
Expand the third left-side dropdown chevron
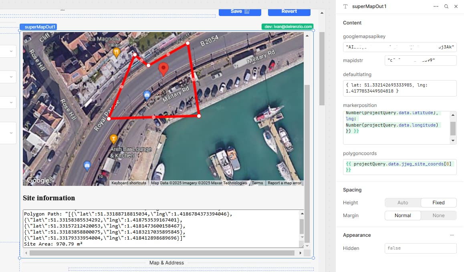click(11, 103)
